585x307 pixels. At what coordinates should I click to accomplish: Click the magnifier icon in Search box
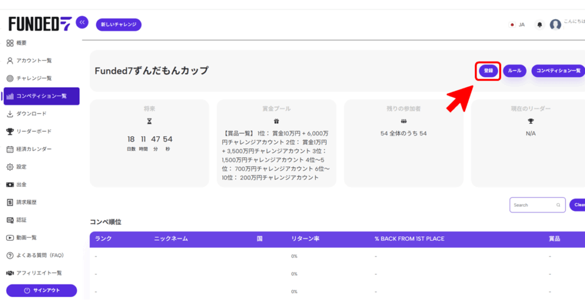[x=558, y=205]
